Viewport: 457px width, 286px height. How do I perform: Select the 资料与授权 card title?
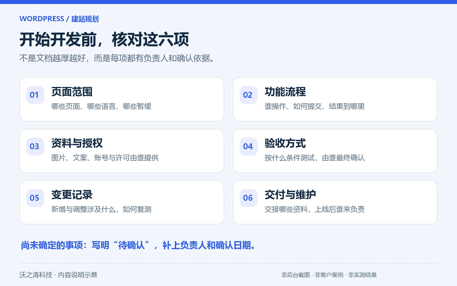(77, 143)
